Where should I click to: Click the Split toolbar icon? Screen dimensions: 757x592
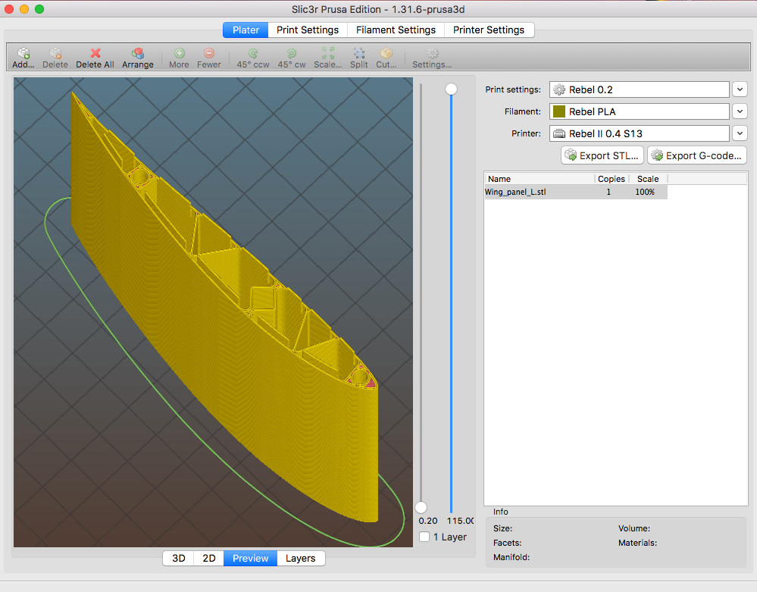pos(359,54)
